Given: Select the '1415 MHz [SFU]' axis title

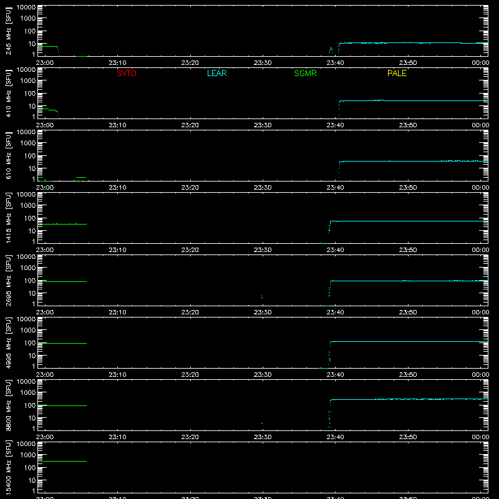Looking at the screenshot, I should [x=9, y=218].
